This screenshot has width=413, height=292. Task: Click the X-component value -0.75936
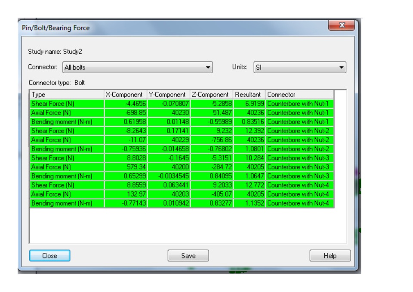[x=134, y=149]
